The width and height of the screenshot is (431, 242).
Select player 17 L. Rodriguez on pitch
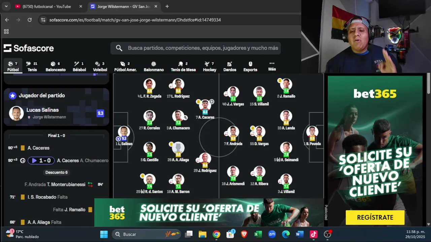[x=178, y=88]
